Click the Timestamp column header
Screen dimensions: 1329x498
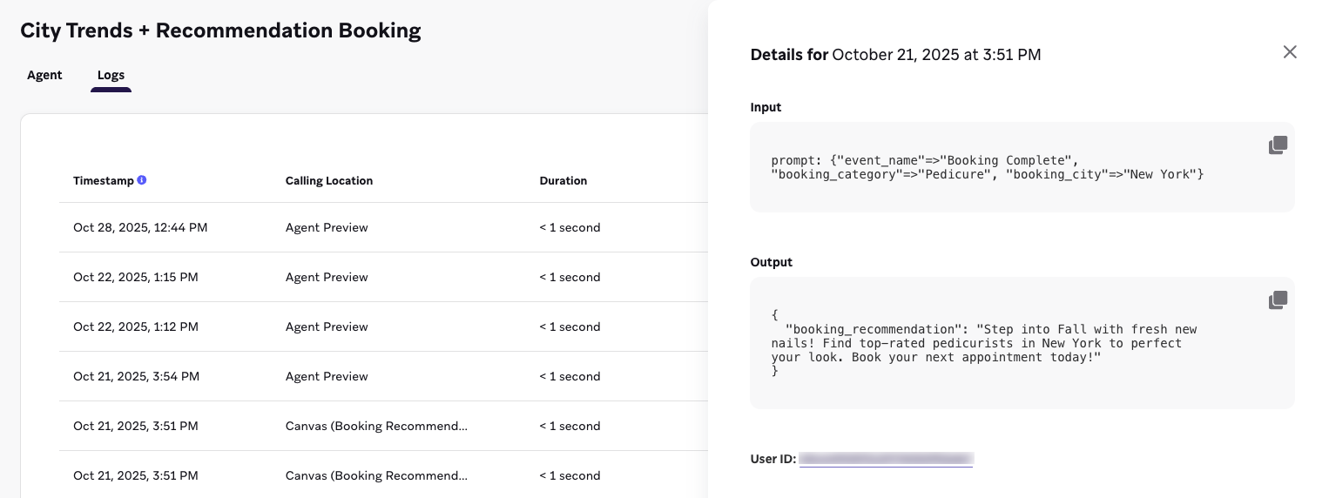tap(103, 181)
